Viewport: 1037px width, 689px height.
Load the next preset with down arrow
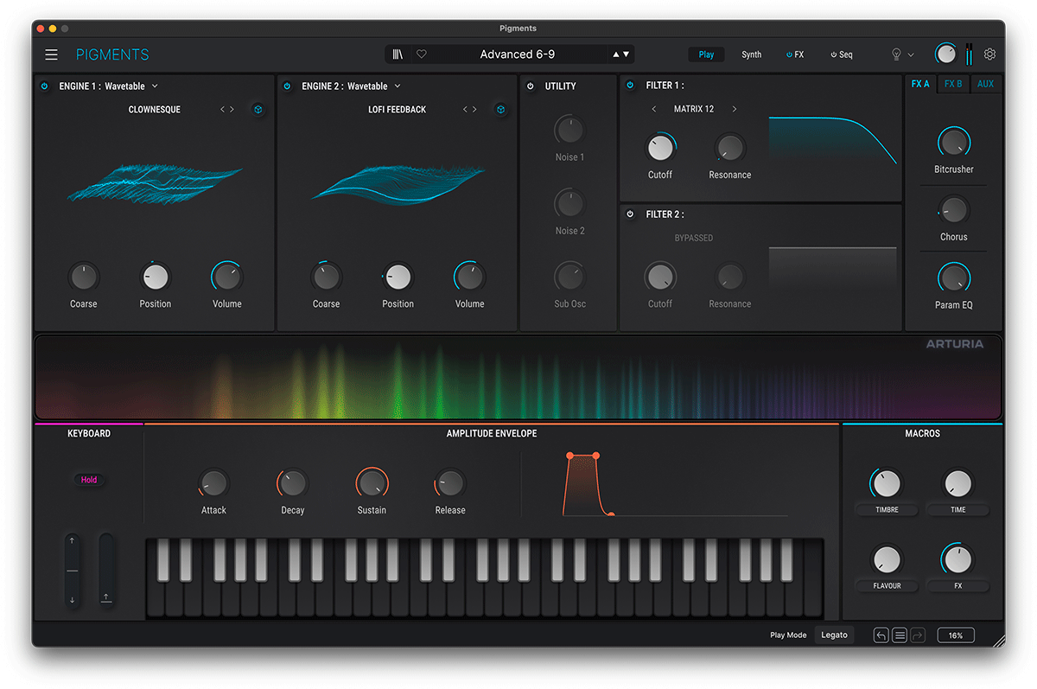click(x=627, y=54)
